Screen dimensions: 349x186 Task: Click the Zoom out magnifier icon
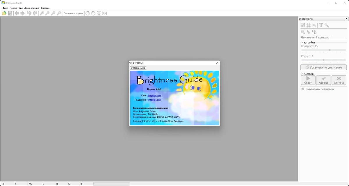pyautogui.click(x=47, y=13)
